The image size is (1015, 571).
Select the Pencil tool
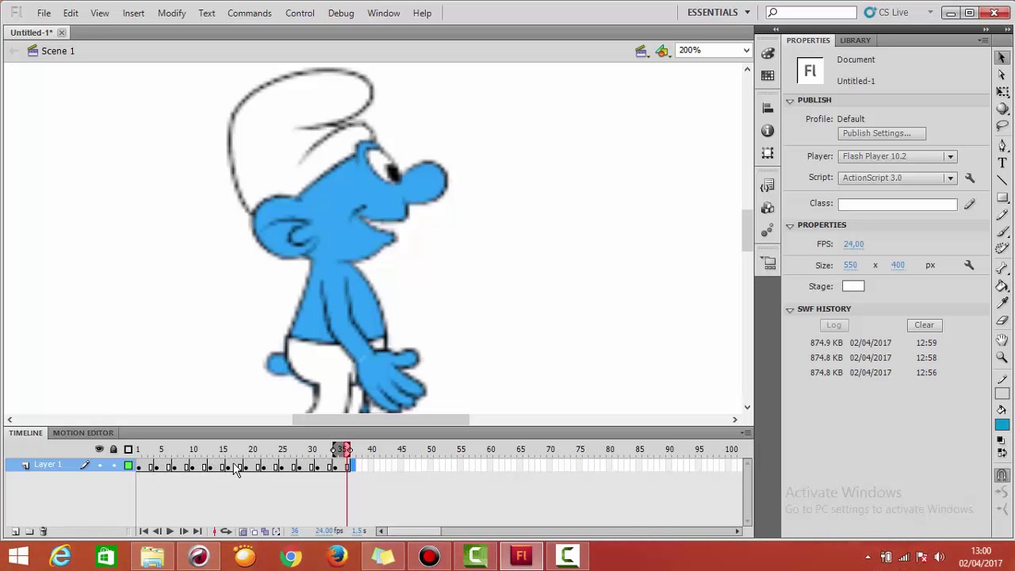[1002, 214]
